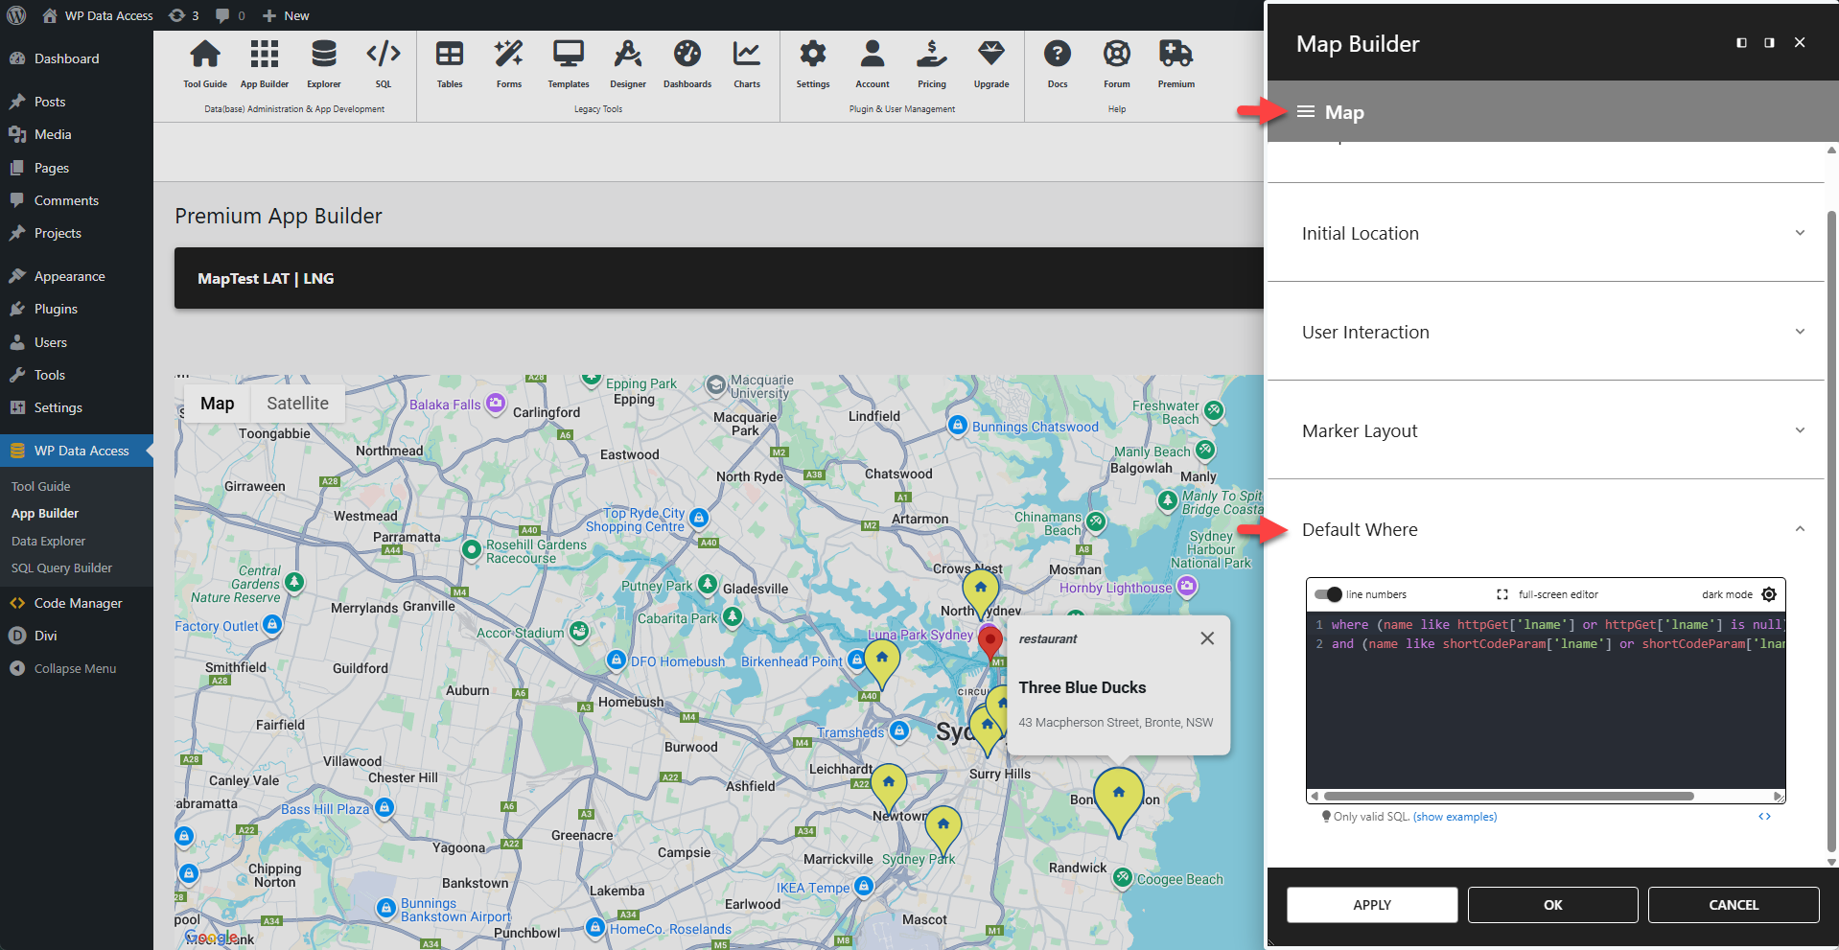Image resolution: width=1839 pixels, height=950 pixels.
Task: Click the APPLY button
Action: coord(1371,904)
